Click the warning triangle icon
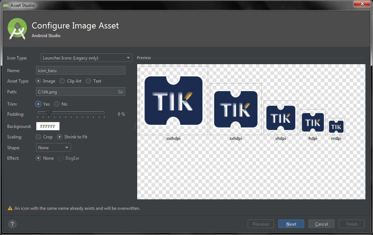Screen dimensions: 373x235 point(10,208)
